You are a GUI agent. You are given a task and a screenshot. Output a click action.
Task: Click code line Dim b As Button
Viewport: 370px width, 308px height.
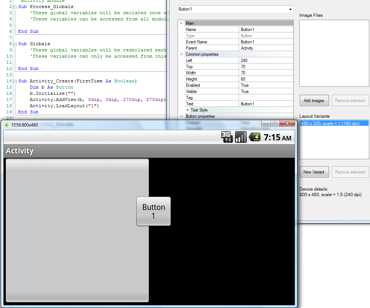pyautogui.click(x=51, y=87)
